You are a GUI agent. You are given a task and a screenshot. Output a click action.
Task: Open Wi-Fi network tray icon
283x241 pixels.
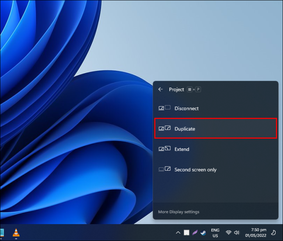[228, 232]
